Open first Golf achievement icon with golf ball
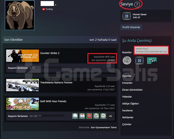Screen dimensions: 174x139 [x=75, y=116]
